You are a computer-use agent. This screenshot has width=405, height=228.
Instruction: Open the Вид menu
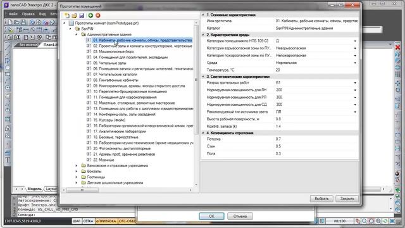point(42,14)
